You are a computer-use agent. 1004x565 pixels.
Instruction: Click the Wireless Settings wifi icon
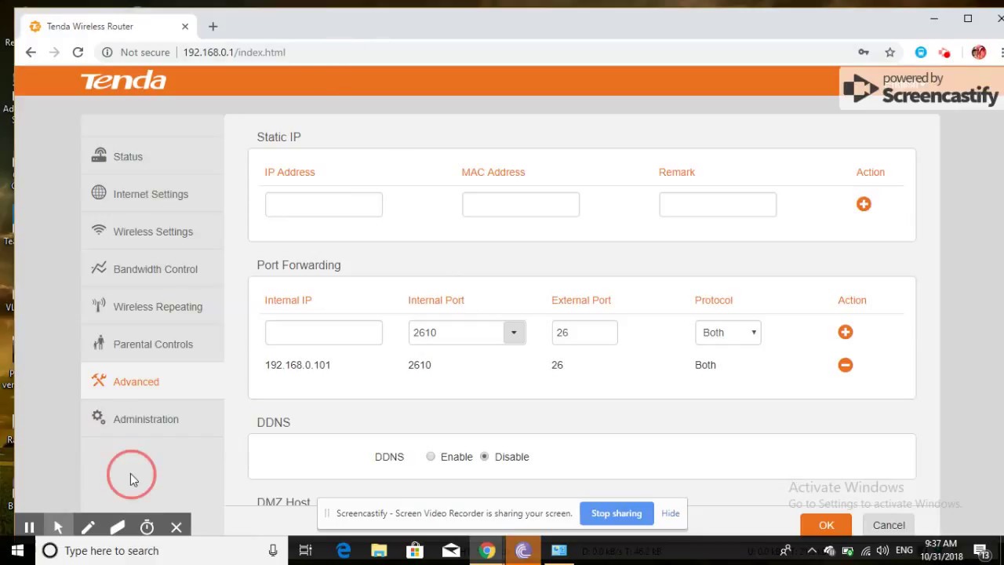tap(99, 230)
